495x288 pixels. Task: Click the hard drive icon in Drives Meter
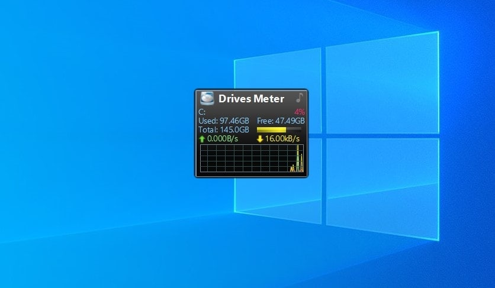coord(207,98)
